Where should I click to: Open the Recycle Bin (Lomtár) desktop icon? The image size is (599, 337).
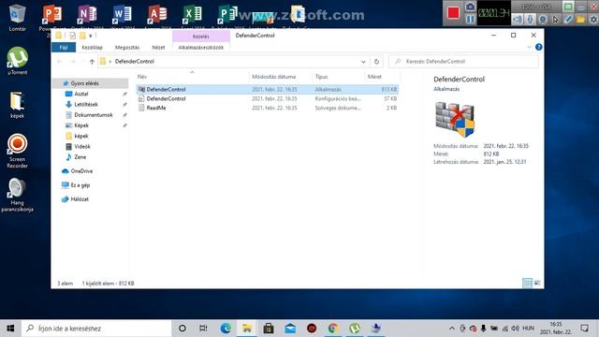point(17,18)
